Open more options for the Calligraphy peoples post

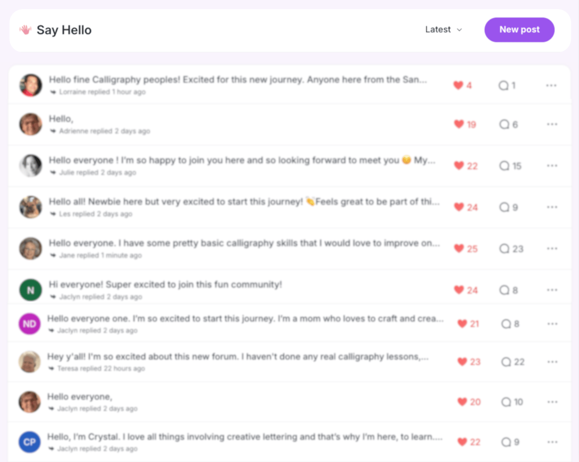pyautogui.click(x=551, y=86)
